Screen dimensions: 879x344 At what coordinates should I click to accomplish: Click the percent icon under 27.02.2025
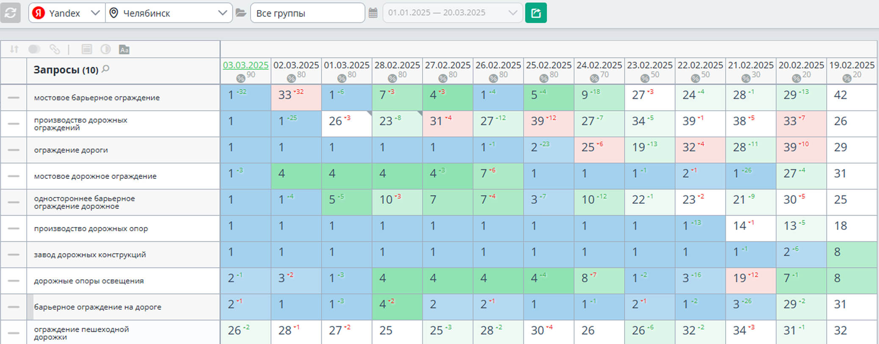442,78
